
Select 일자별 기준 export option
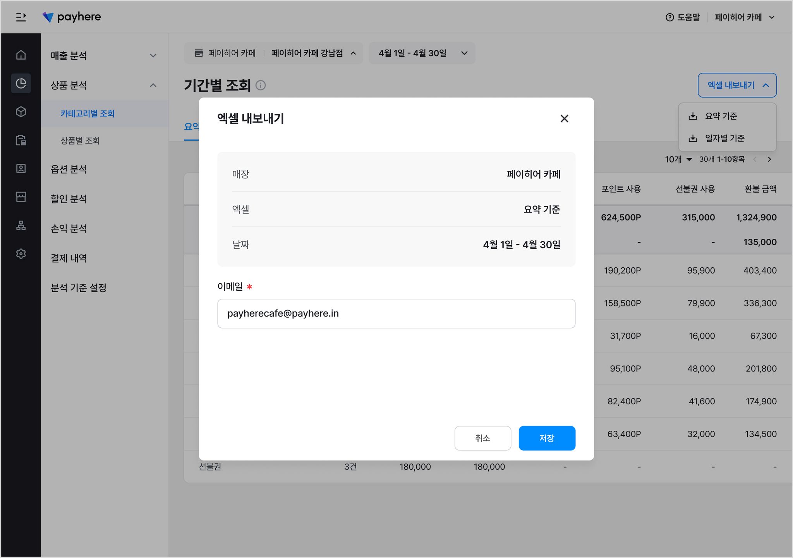click(727, 138)
